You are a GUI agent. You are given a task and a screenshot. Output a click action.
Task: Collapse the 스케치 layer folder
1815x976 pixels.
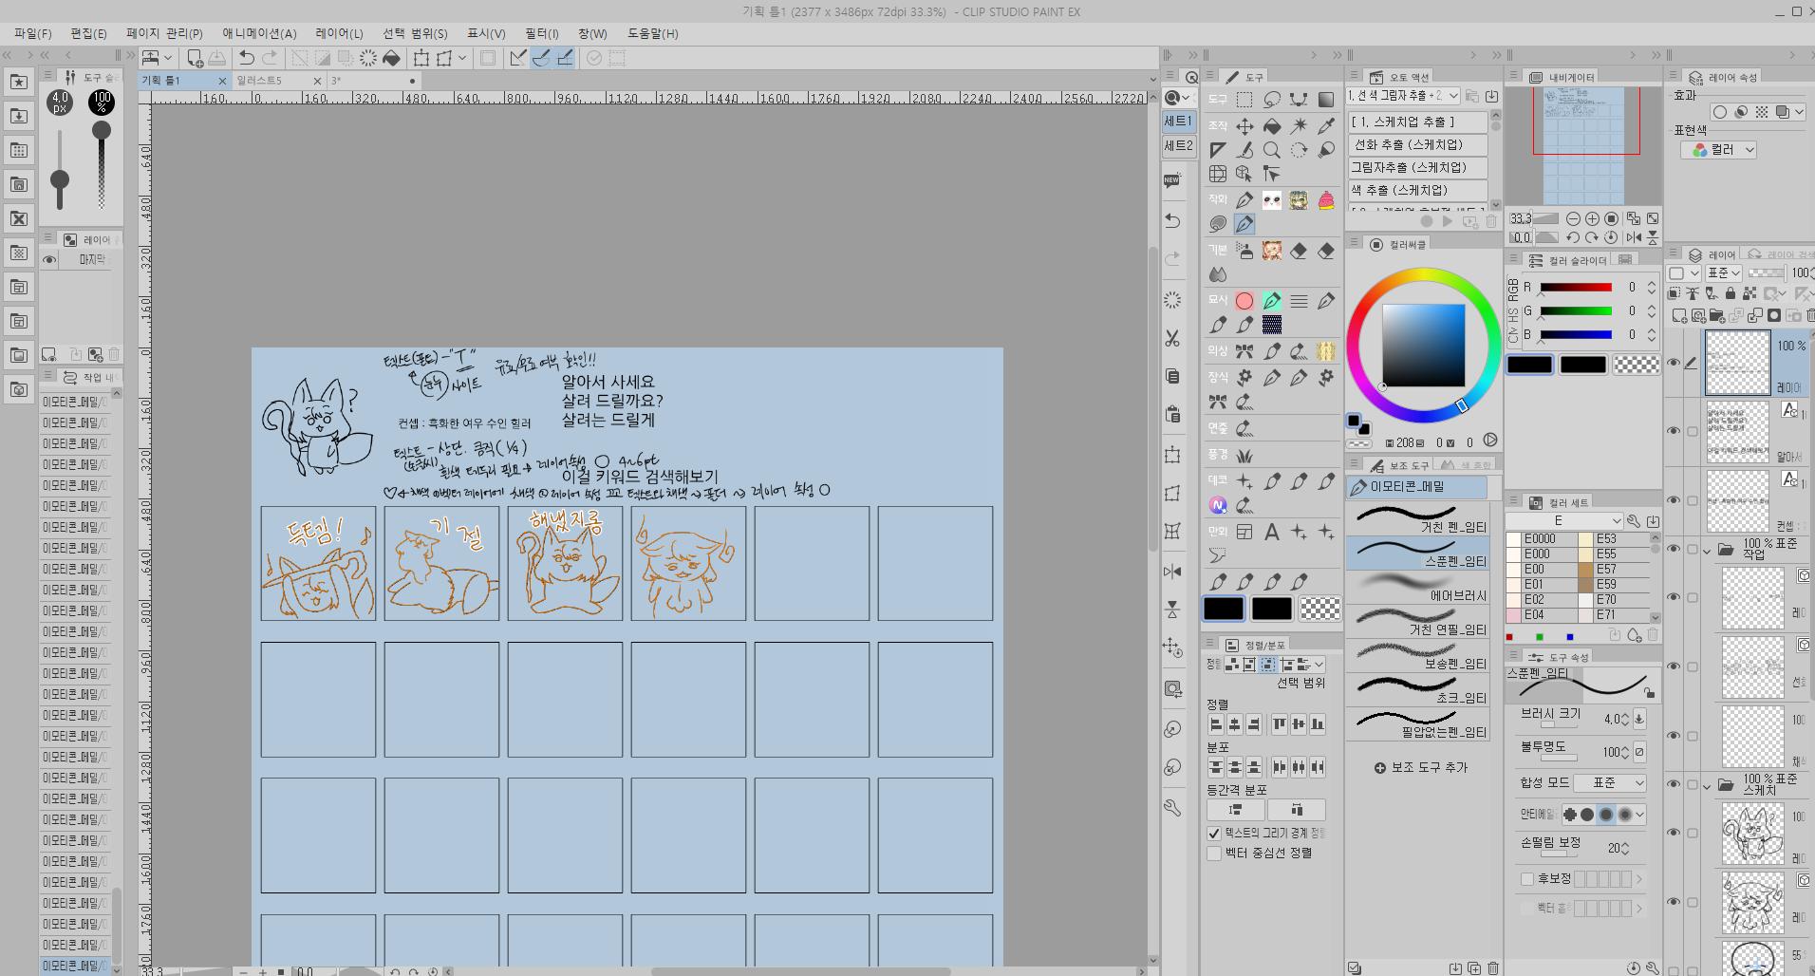[x=1707, y=785]
